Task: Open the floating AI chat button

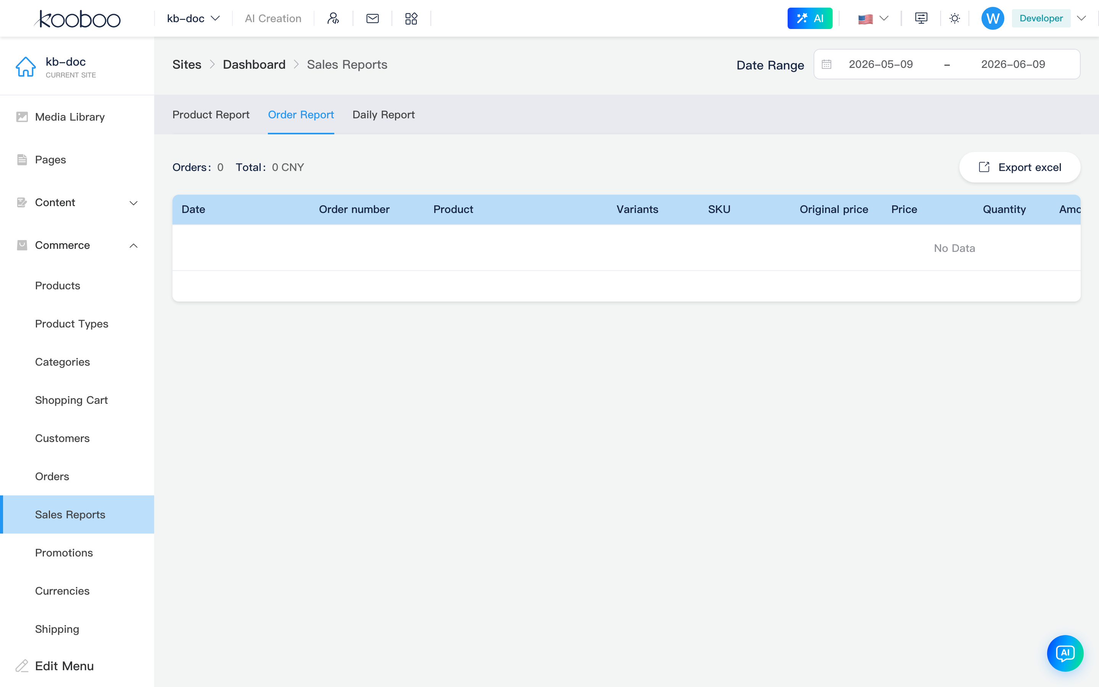Action: (1065, 653)
